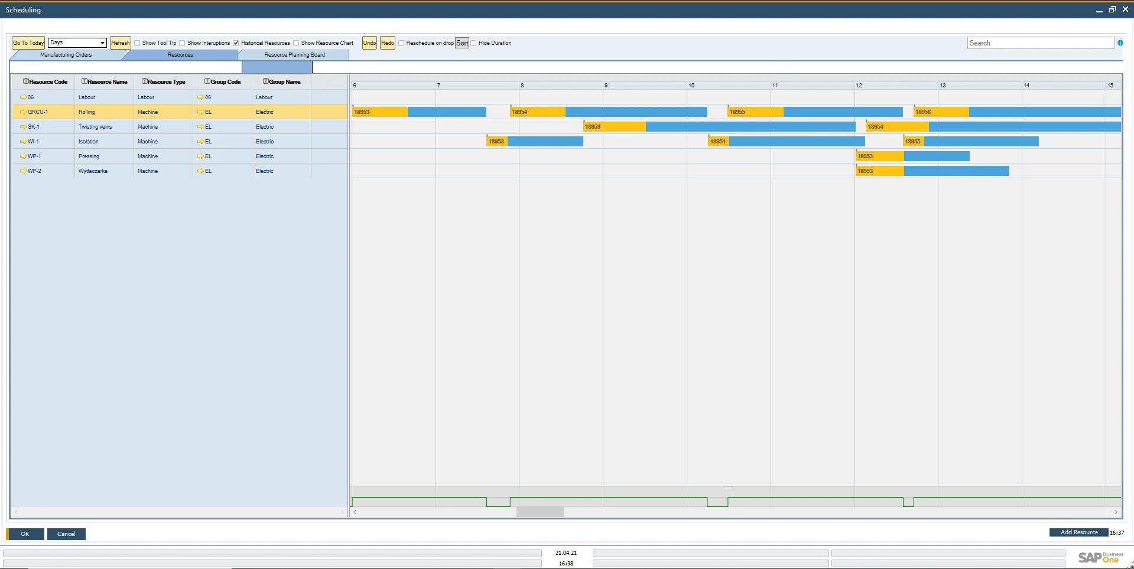
Task: Click the filter icon on Resource Type header
Action: (x=144, y=81)
